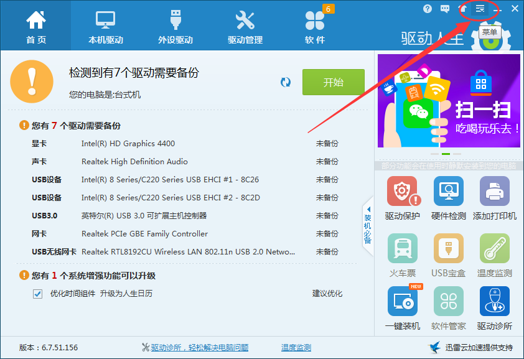This screenshot has width=524, height=359.
Task: Select Realtek High Definition Audio row
Action: [x=185, y=162]
